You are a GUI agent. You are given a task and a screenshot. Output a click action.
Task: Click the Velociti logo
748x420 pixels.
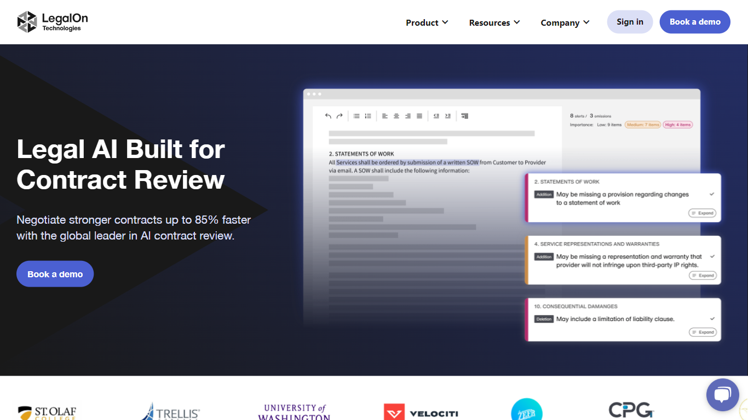(x=421, y=413)
